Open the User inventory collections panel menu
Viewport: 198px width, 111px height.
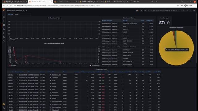176,27
